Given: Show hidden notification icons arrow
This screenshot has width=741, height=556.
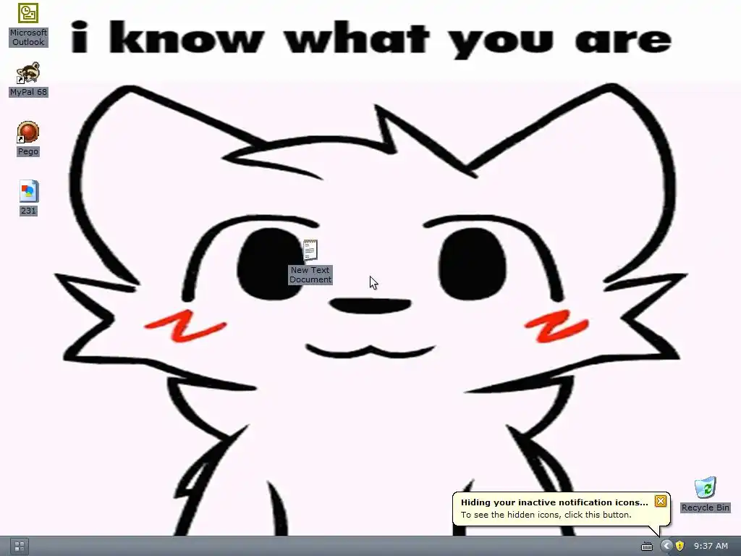Looking at the screenshot, I should [x=666, y=546].
